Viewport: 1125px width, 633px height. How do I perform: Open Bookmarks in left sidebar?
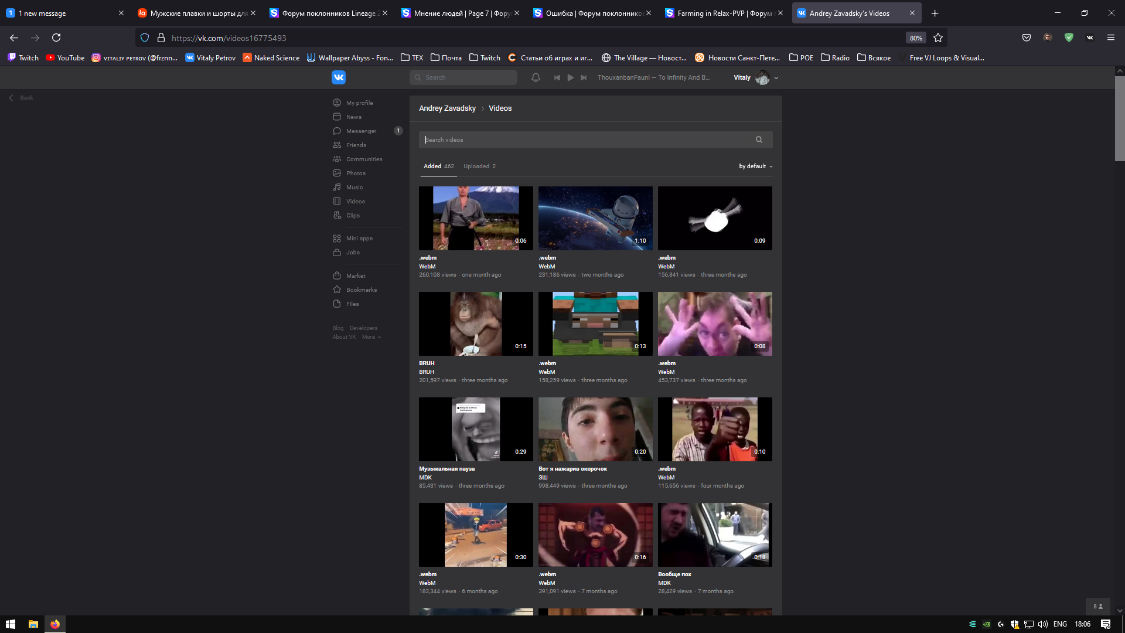click(361, 290)
